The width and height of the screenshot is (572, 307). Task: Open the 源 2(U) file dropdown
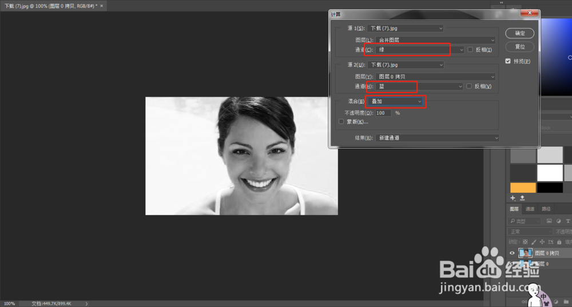(x=406, y=65)
